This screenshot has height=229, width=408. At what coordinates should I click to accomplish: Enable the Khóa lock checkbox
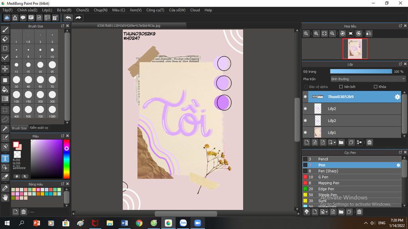click(x=375, y=87)
